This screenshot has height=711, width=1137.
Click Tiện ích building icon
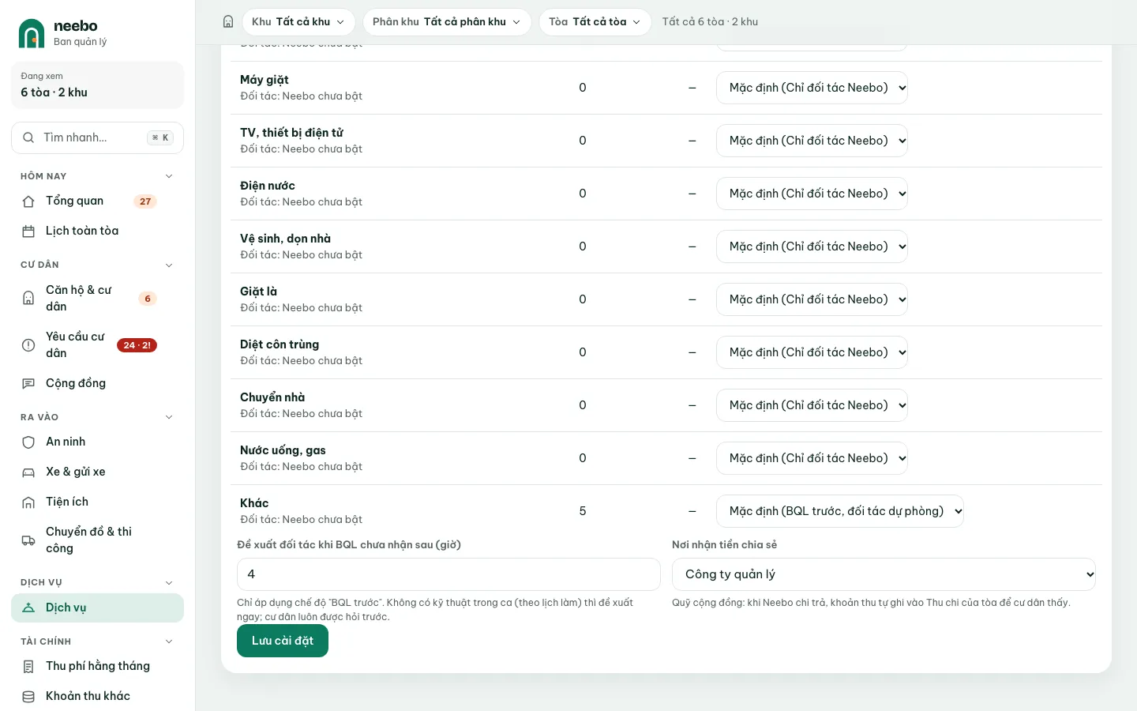click(28, 502)
